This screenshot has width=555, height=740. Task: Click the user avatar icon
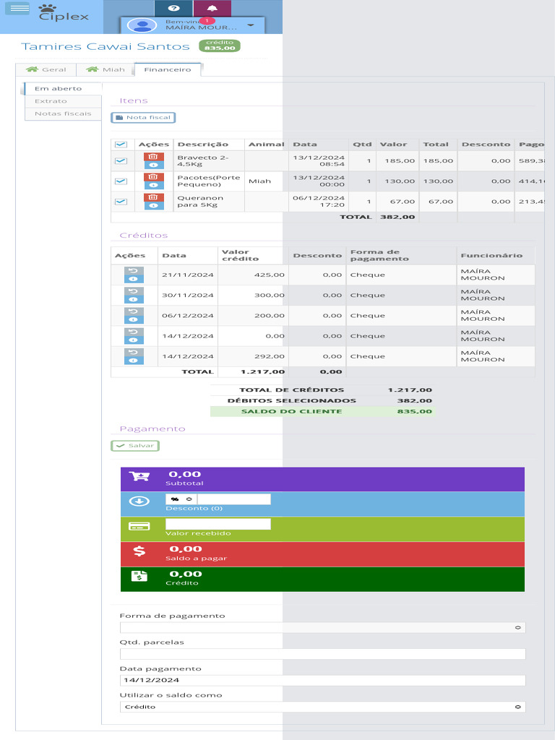[142, 25]
